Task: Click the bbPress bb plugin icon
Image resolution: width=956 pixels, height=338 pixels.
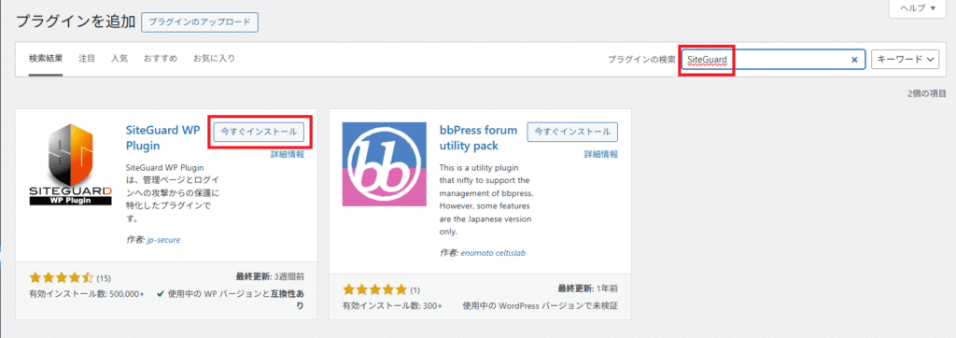Action: pos(384,164)
